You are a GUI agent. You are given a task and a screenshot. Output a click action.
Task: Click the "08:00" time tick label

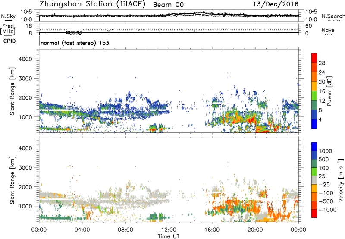coord(125,230)
